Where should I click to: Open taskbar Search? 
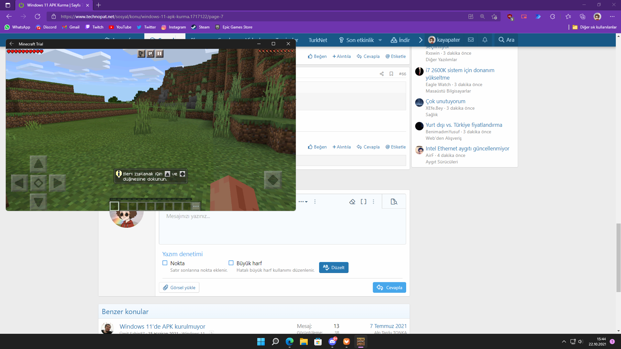coord(275,342)
